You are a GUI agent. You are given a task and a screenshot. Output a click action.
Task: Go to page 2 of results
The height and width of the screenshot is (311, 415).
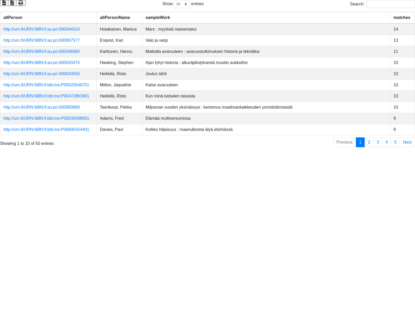369,142
